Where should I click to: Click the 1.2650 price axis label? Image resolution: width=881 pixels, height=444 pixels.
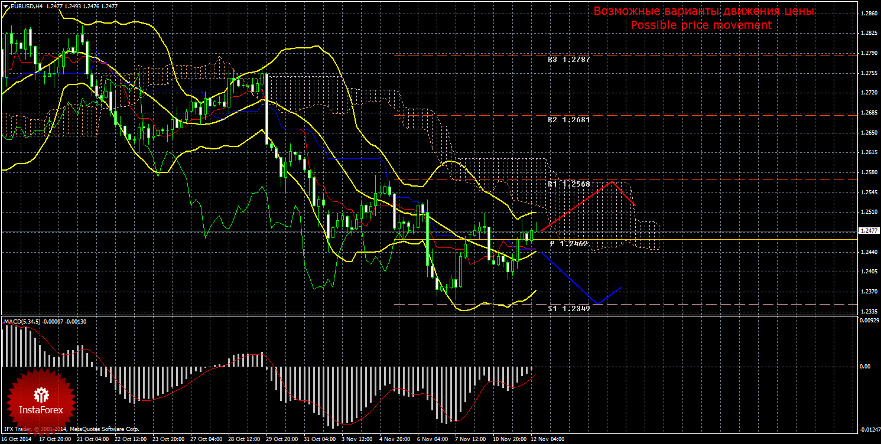(x=869, y=133)
